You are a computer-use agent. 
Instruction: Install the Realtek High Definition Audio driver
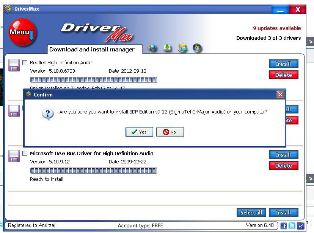283,64
